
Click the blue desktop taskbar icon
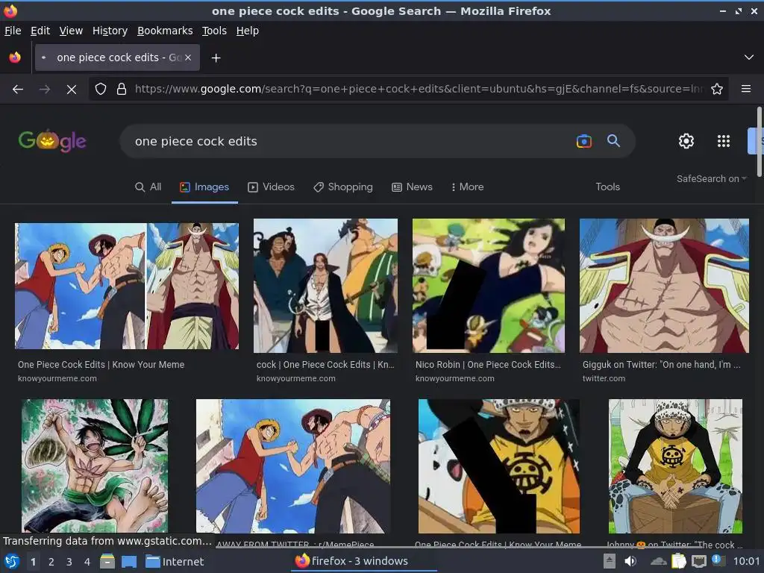(x=129, y=562)
